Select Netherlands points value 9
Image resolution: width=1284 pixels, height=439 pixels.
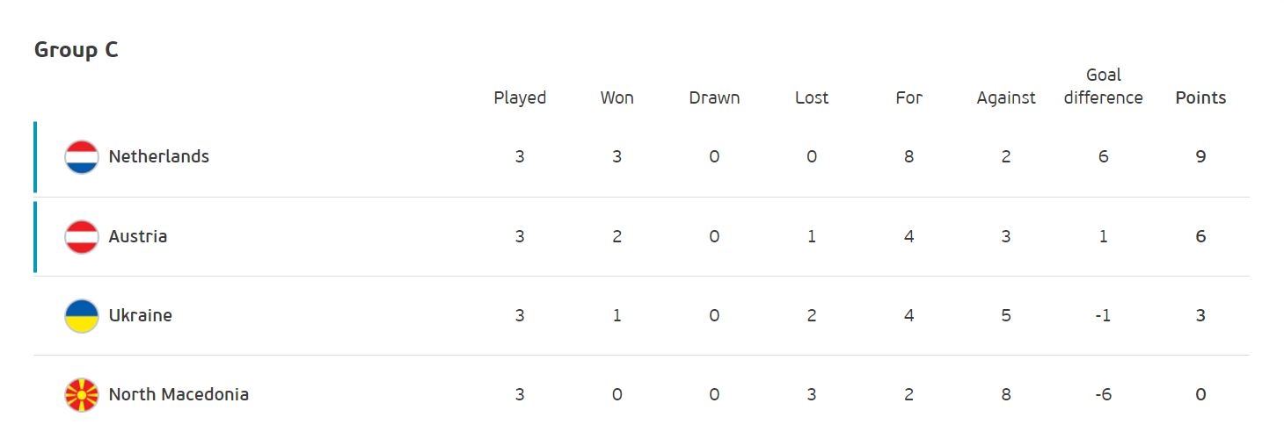pyautogui.click(x=1200, y=157)
